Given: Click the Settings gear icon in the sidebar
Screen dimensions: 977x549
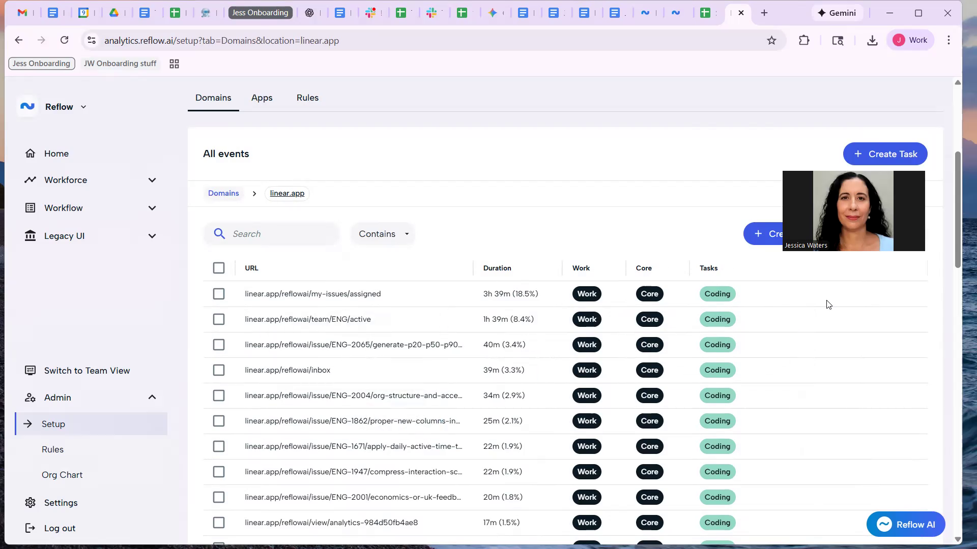Looking at the screenshot, I should tap(31, 503).
